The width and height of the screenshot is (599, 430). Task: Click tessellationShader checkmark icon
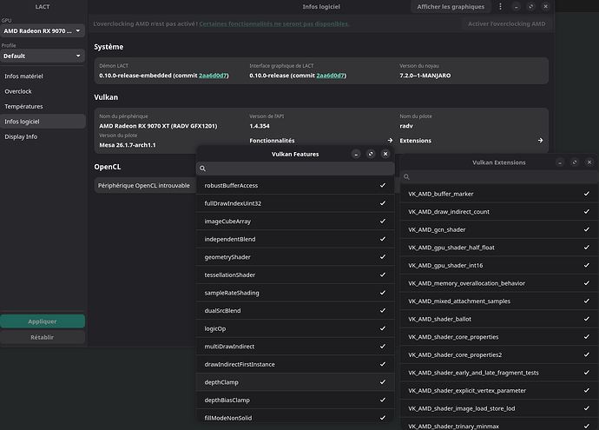[382, 275]
